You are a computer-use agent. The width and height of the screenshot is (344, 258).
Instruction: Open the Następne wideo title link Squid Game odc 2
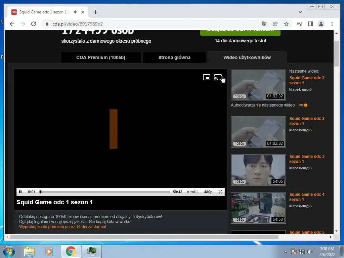coord(307,80)
